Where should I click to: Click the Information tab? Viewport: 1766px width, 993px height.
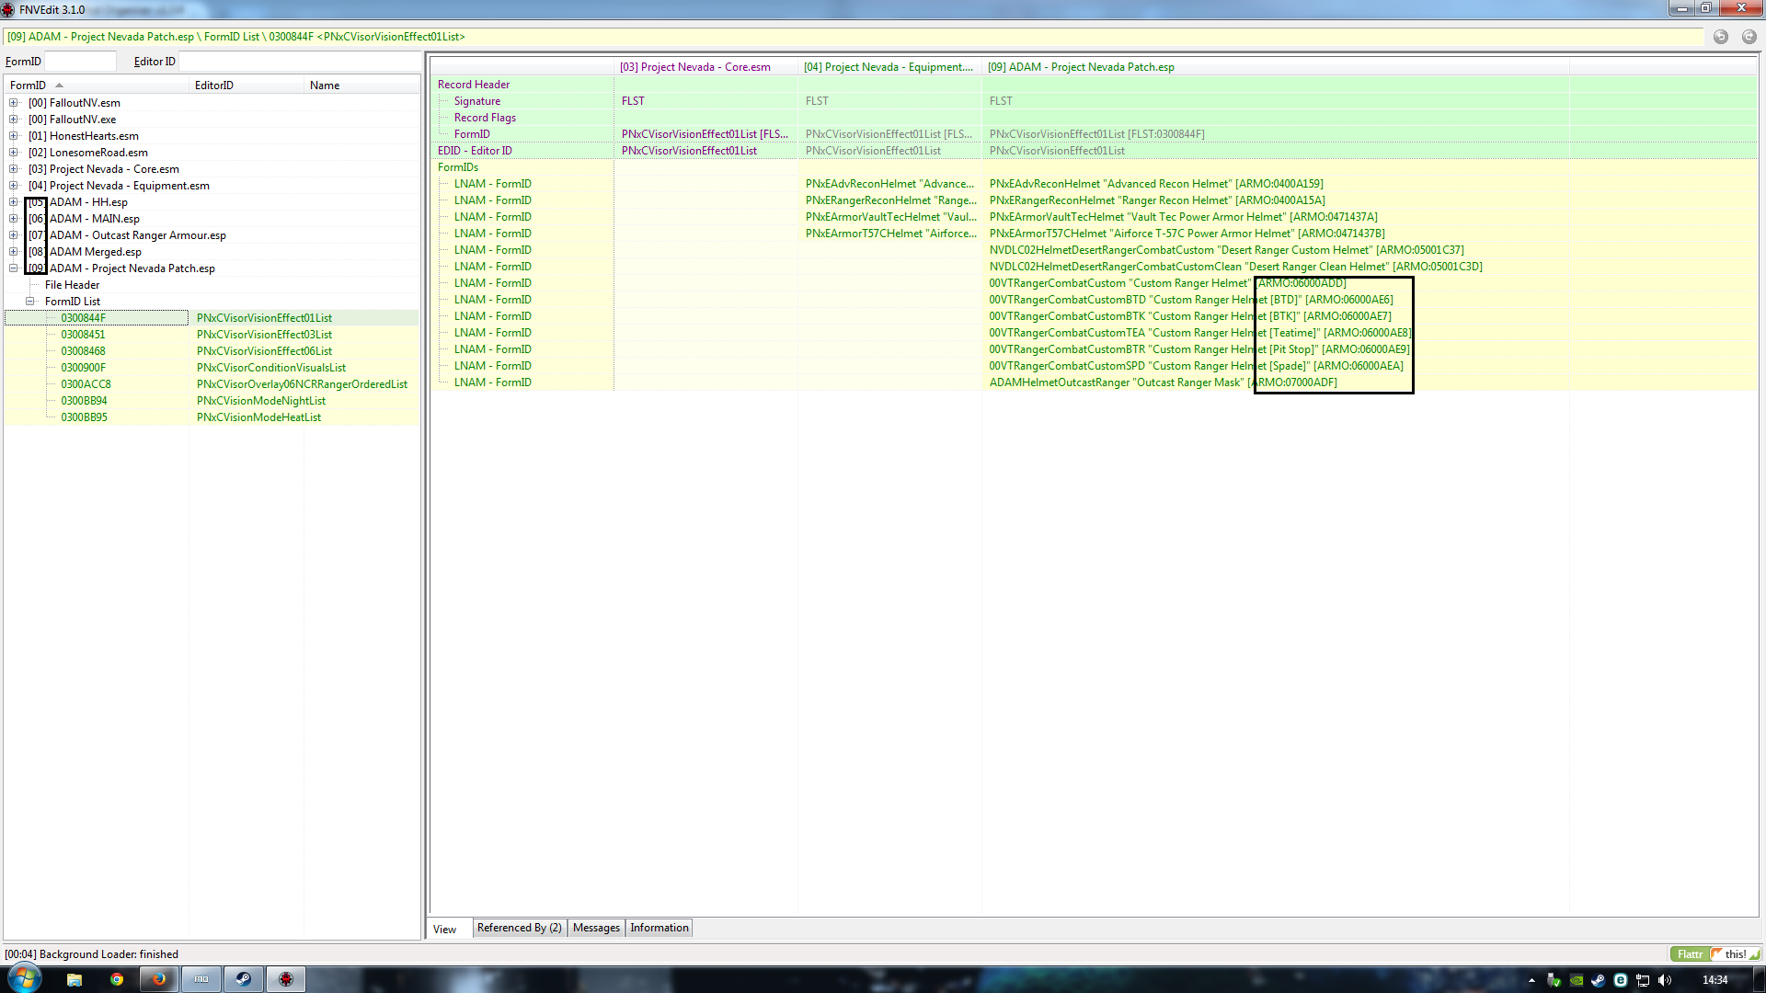pos(659,926)
